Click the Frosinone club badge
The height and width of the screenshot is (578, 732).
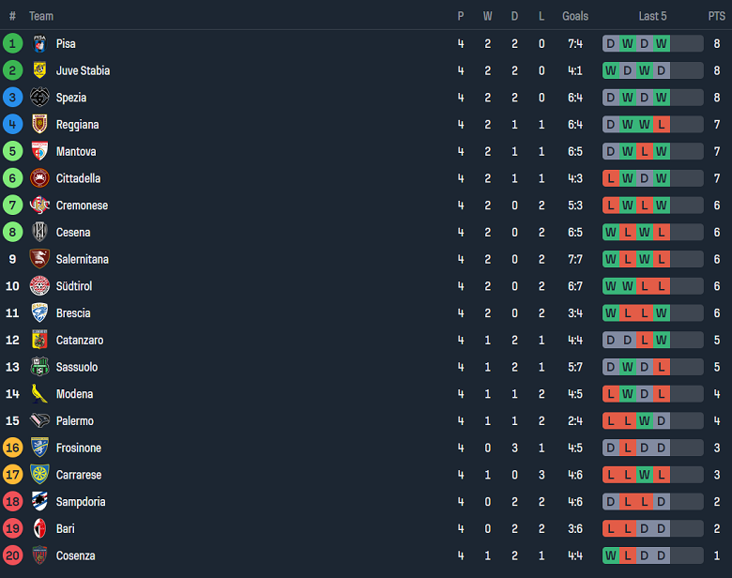click(x=39, y=448)
